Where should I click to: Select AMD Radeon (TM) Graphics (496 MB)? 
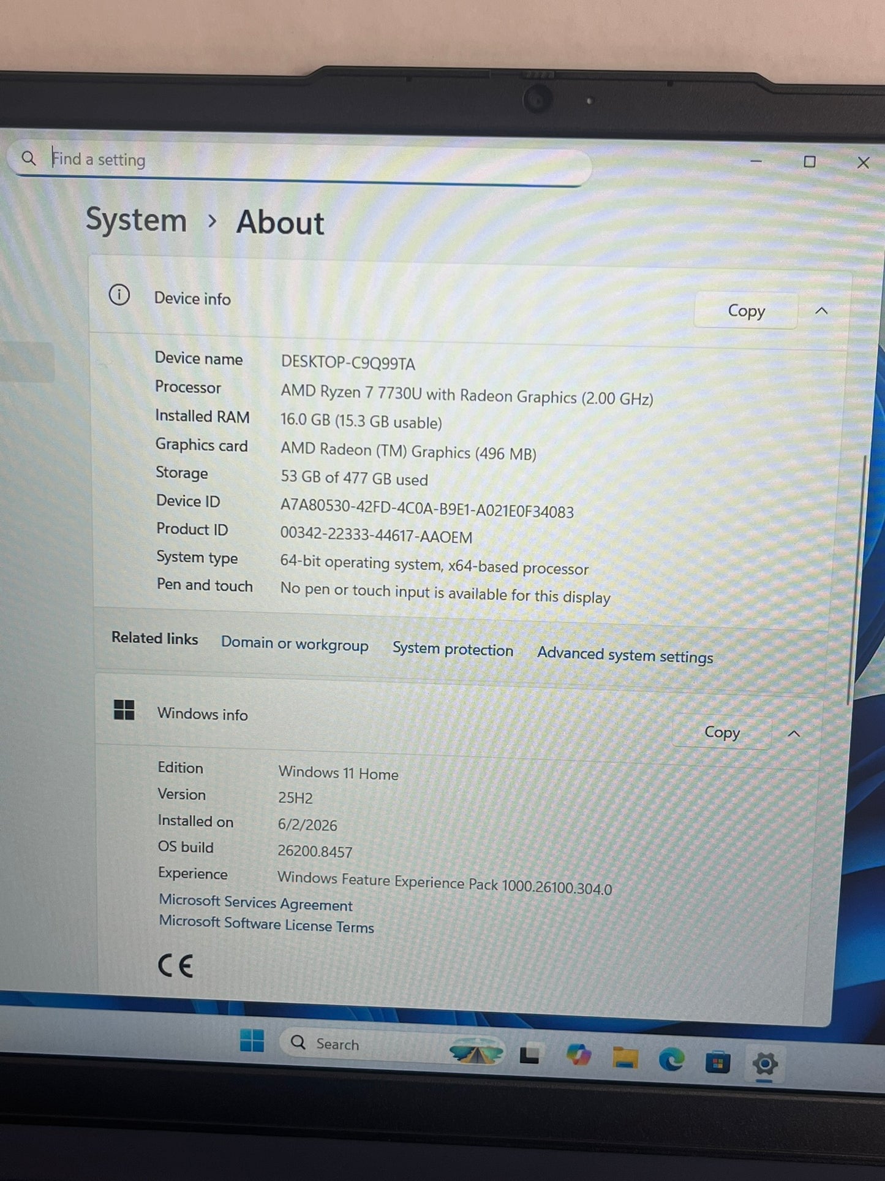point(408,452)
